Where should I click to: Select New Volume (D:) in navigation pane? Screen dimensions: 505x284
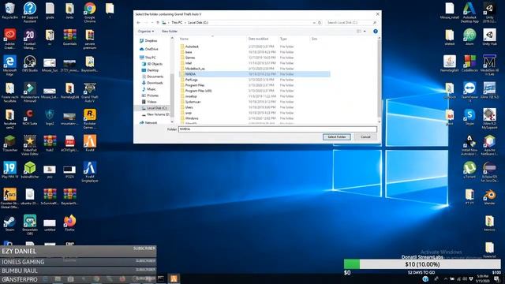pos(155,114)
